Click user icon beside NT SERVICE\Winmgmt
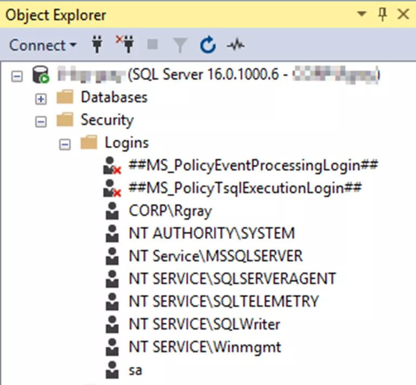This screenshot has width=416, height=385. click(x=112, y=347)
